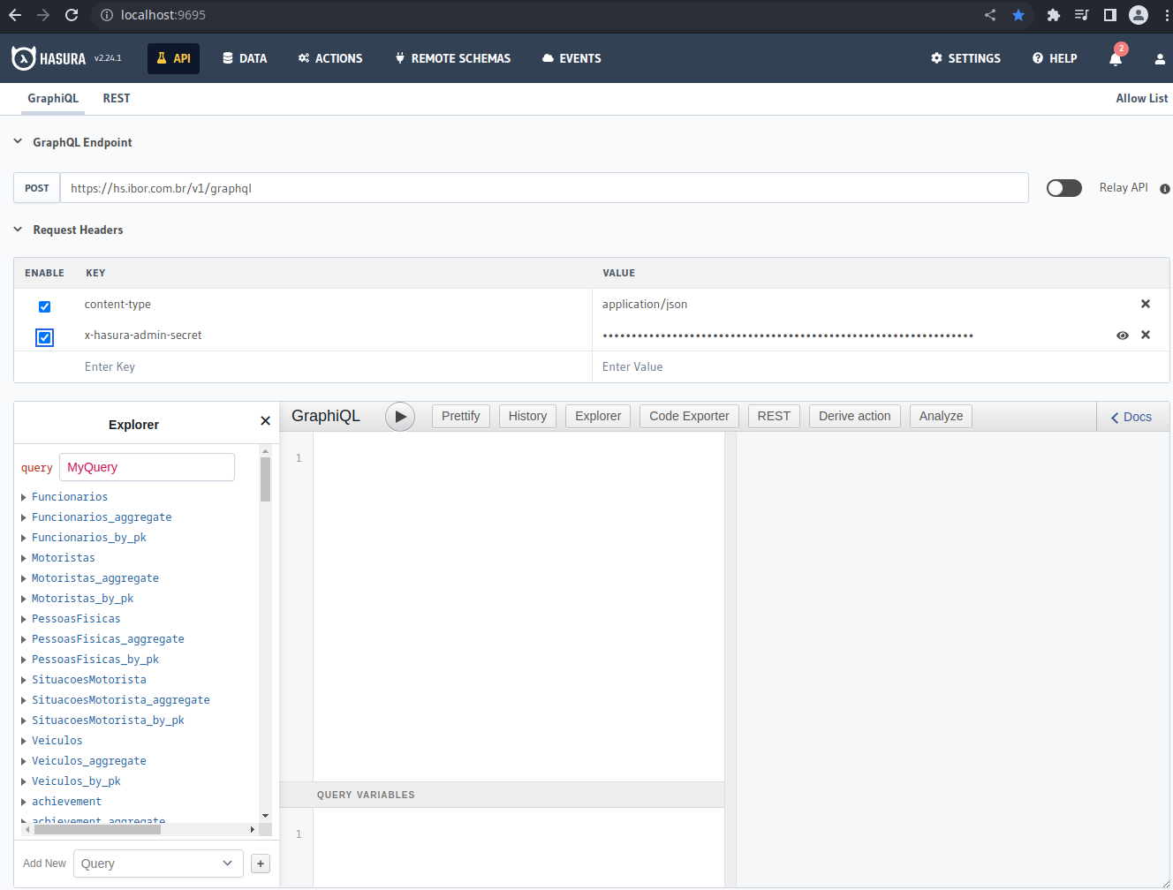Screen dimensions: 1173x890
Task: Click the GraphQL endpoint URL field
Action: (544, 188)
